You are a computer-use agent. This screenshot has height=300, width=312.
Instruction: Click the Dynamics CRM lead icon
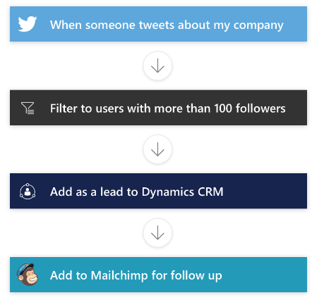(28, 192)
